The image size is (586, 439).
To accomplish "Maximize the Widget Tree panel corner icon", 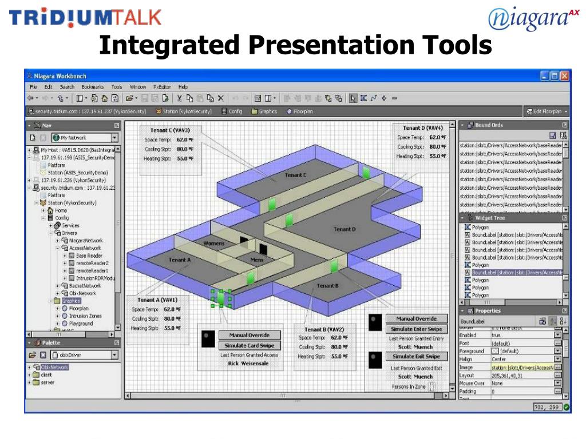I will 565,218.
